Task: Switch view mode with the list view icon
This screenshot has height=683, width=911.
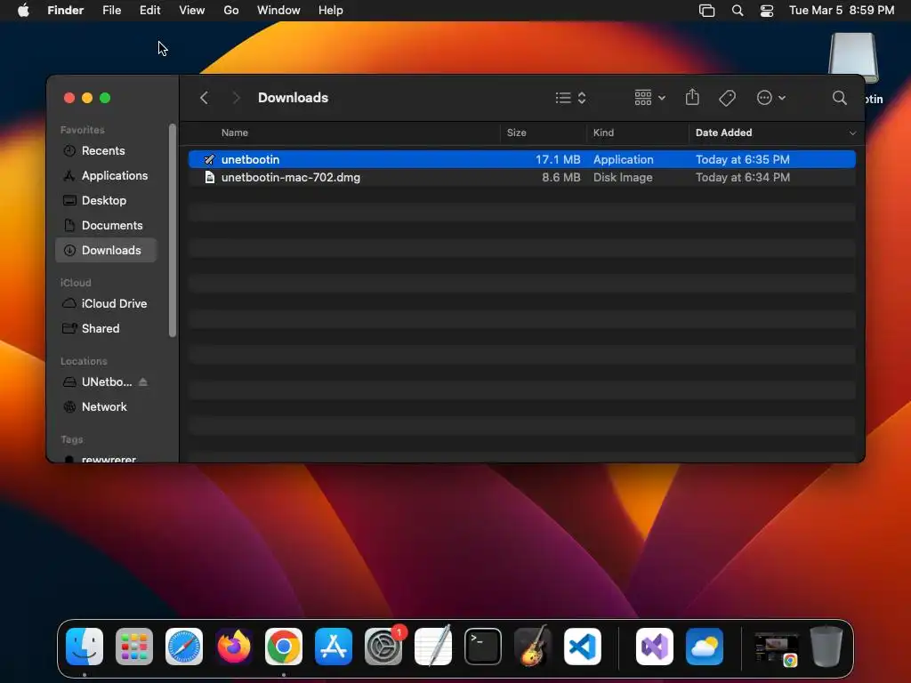Action: (x=570, y=98)
